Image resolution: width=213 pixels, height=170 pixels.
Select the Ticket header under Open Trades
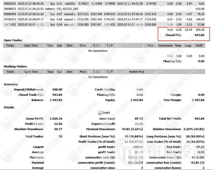point(10,46)
